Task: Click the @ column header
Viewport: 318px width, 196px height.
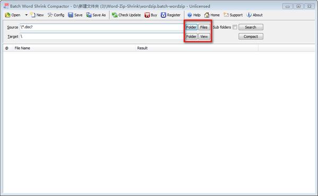Action: coord(7,48)
